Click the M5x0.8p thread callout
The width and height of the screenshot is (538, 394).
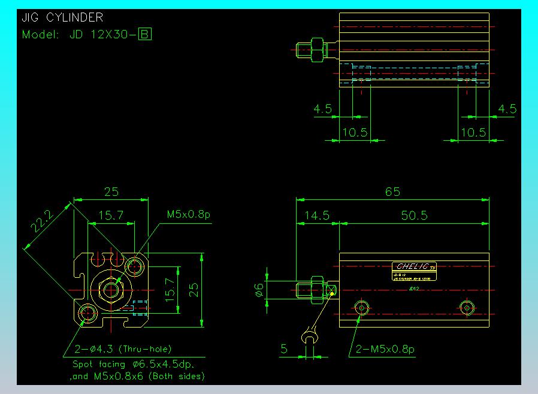point(188,214)
